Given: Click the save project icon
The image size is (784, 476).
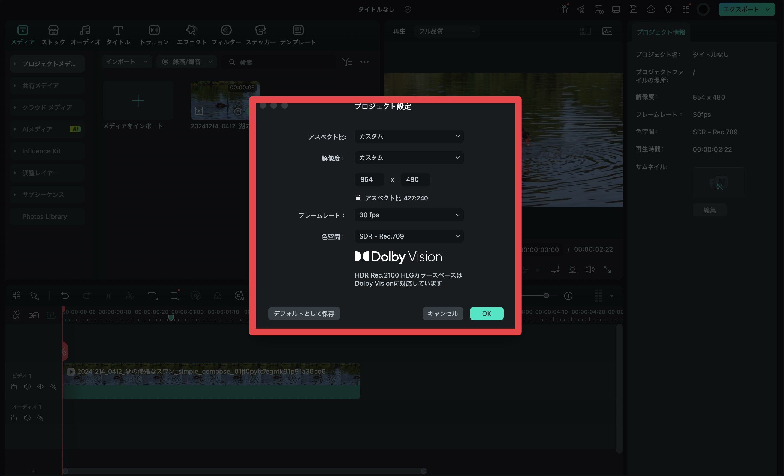Looking at the screenshot, I should tap(633, 9).
